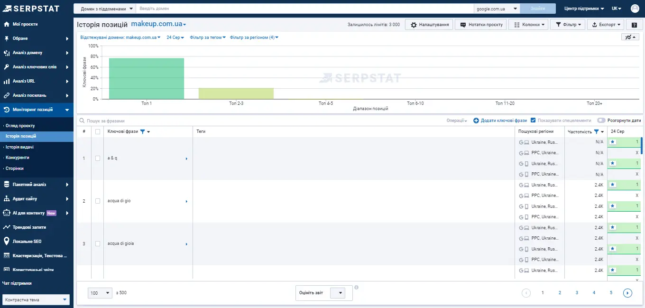Open Фільтр за регіоном (4) dropdown
645x308 pixels.
(x=254, y=37)
